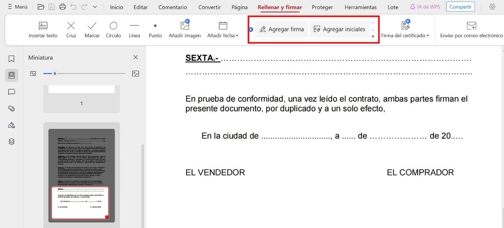504x228 pixels.
Task: Click the Agregar firma button
Action: [281, 29]
